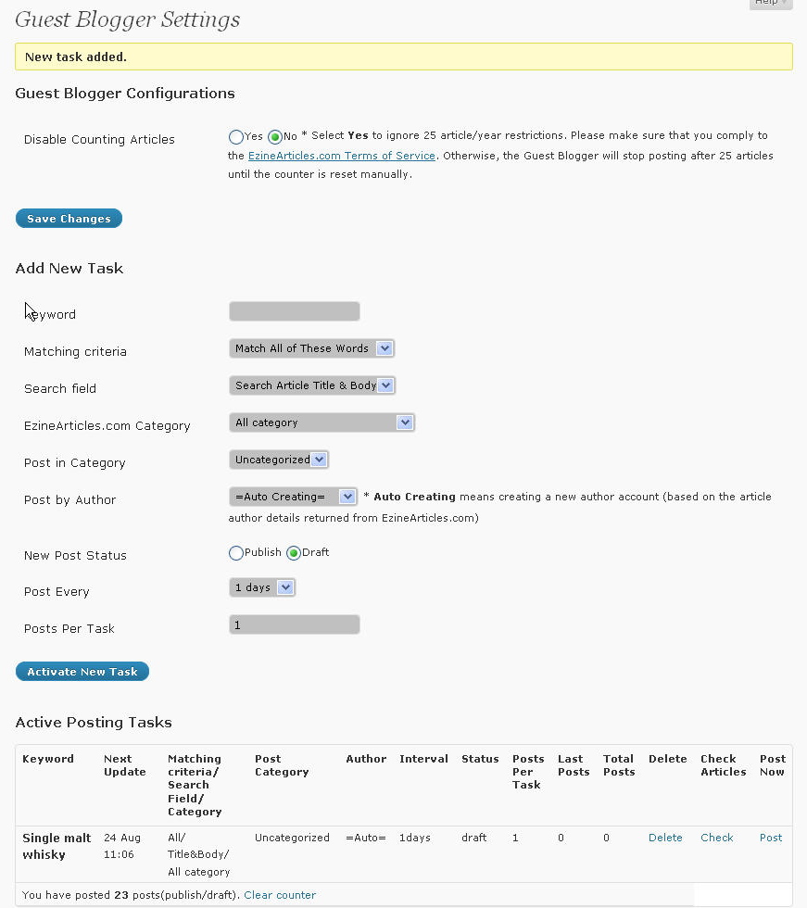
Task: Check articles for Single malt whisky task
Action: click(x=717, y=838)
